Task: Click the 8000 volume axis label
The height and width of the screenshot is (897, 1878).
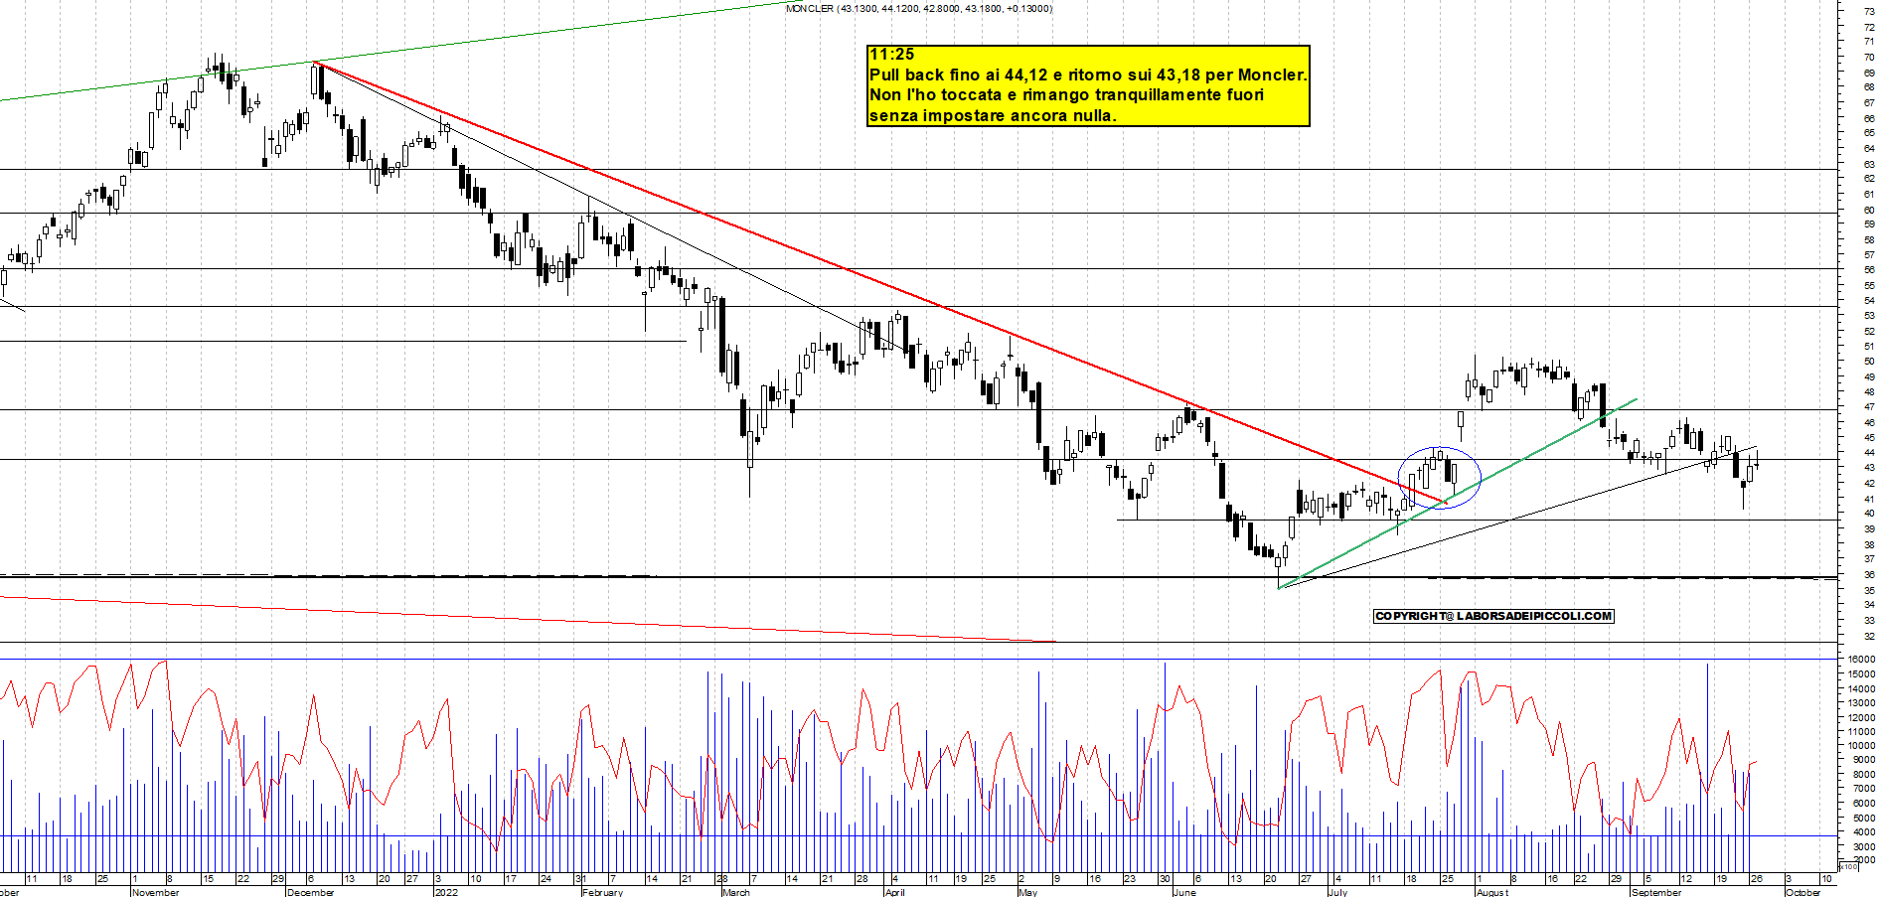Action: 1863,774
